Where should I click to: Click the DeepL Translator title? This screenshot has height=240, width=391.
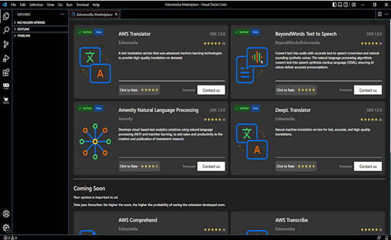click(x=293, y=110)
